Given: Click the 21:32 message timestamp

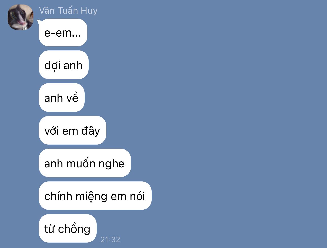Looking at the screenshot, I should [110, 239].
